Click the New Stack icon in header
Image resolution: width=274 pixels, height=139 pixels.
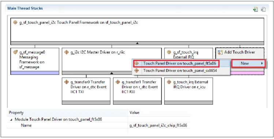click(256, 9)
